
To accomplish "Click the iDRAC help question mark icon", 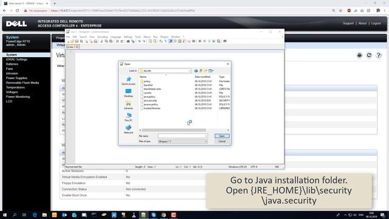I will coord(379,55).
